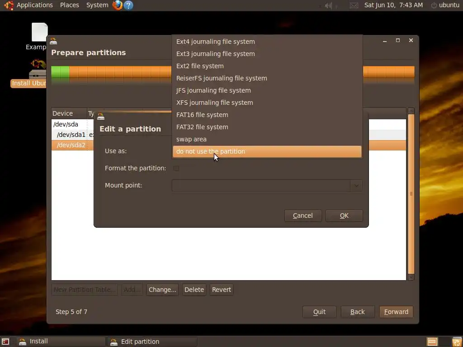Click the installer icon in Prepare partitions title bar
This screenshot has height=347, width=463.
pos(53,40)
